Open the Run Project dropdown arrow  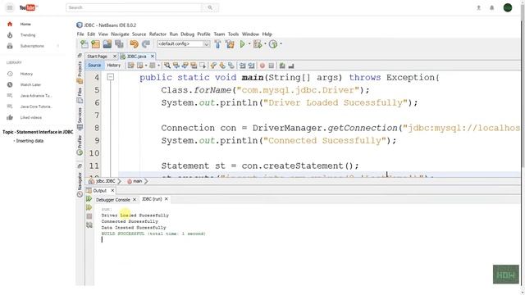point(249,43)
